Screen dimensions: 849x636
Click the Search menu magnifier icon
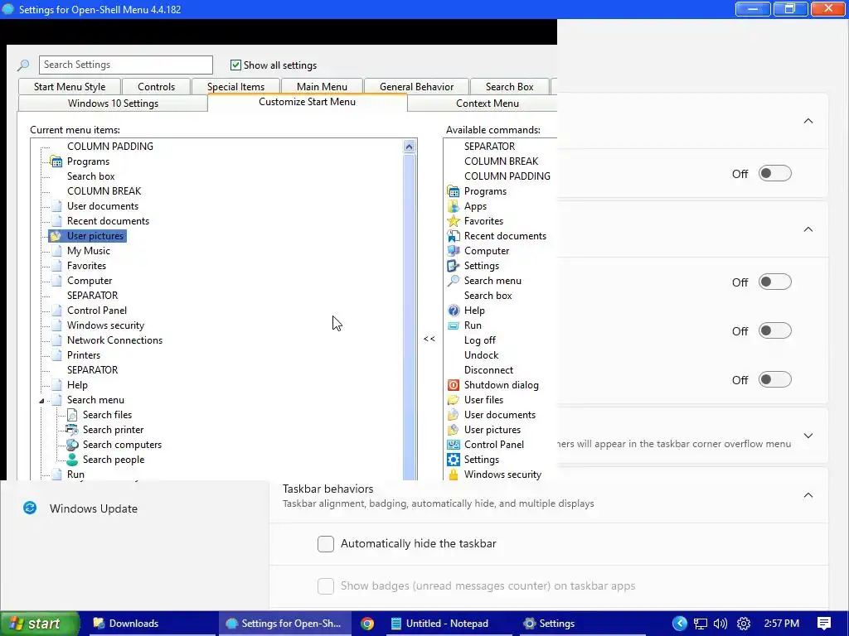coord(454,281)
